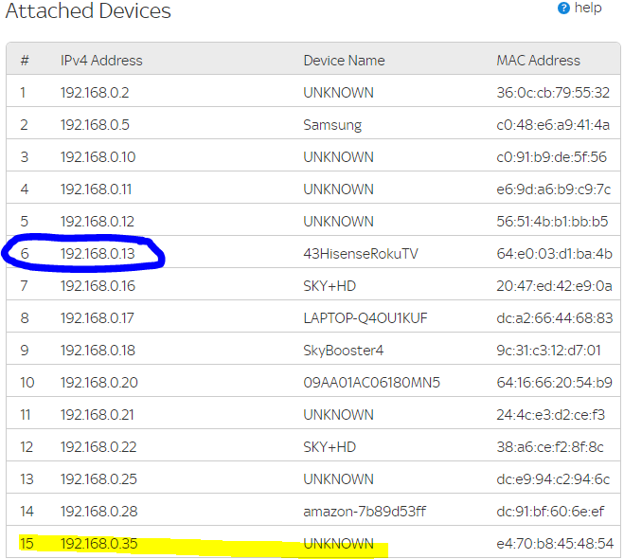Select MAC address e4:70:b8:45:48:54
The image size is (624, 559).
[554, 543]
